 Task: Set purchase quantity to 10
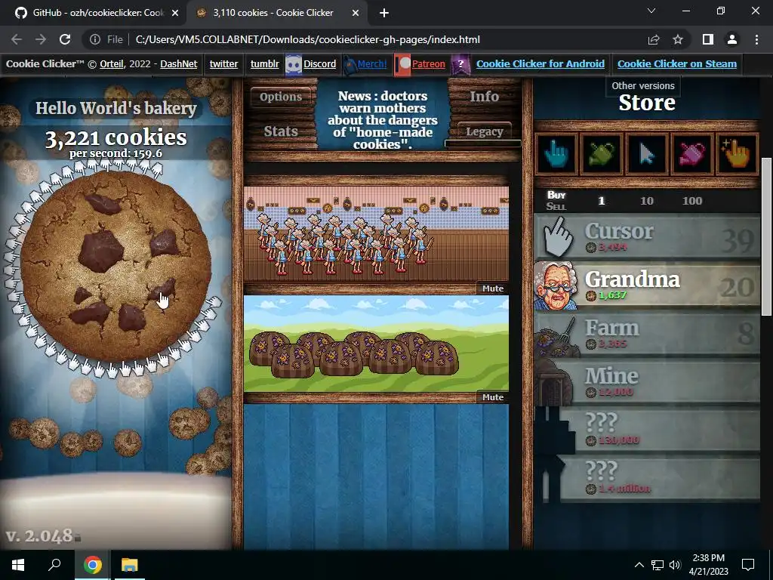click(646, 201)
